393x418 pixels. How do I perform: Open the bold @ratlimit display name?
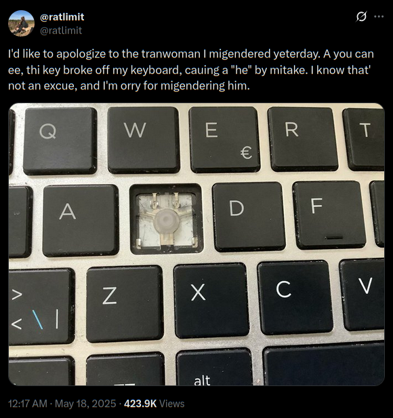click(62, 17)
